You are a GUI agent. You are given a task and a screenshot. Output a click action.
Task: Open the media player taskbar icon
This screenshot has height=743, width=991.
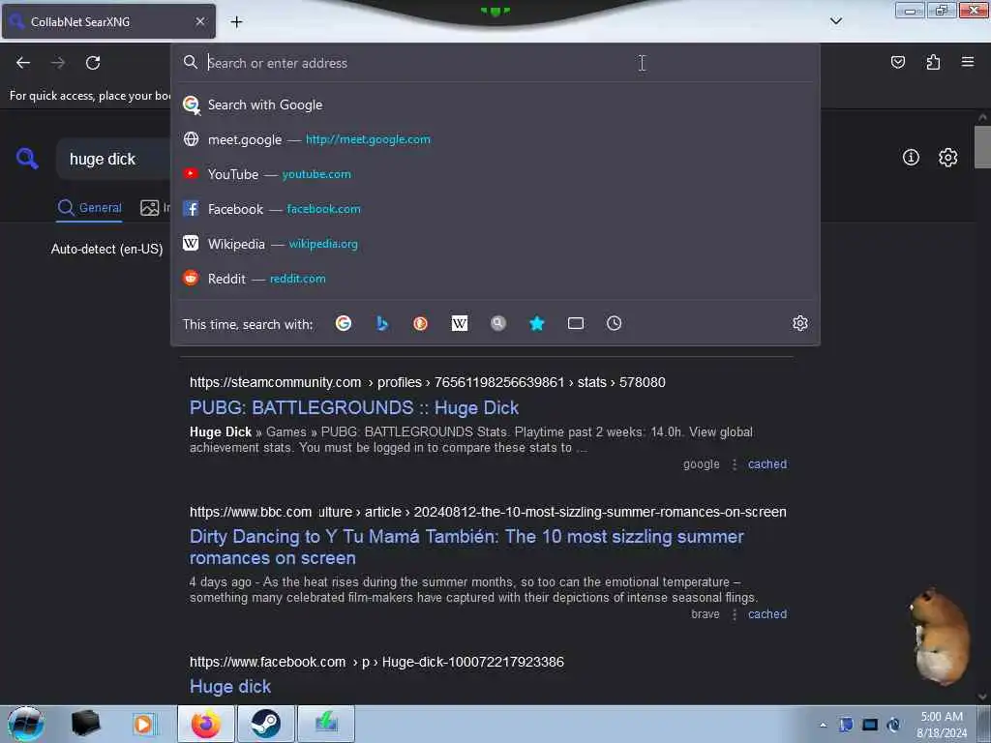coord(143,724)
